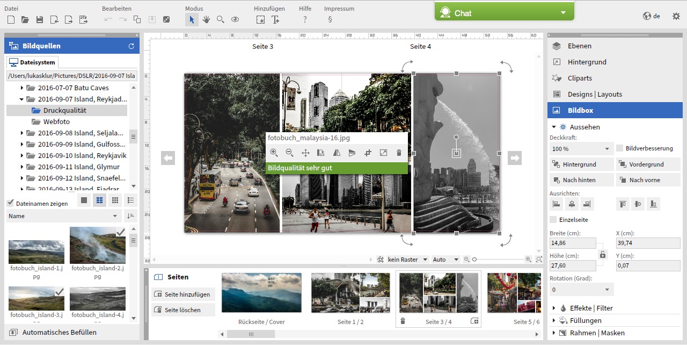Click the Seite hinzufügen button
This screenshot has height=345, width=687.
click(x=183, y=294)
